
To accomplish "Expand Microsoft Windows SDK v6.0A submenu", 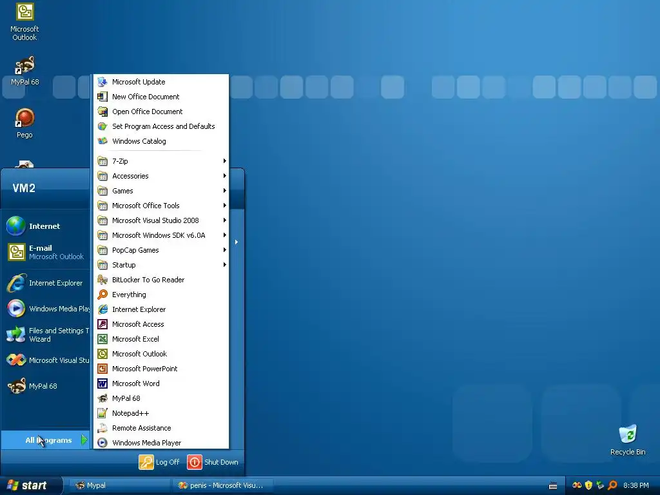I will [160, 235].
